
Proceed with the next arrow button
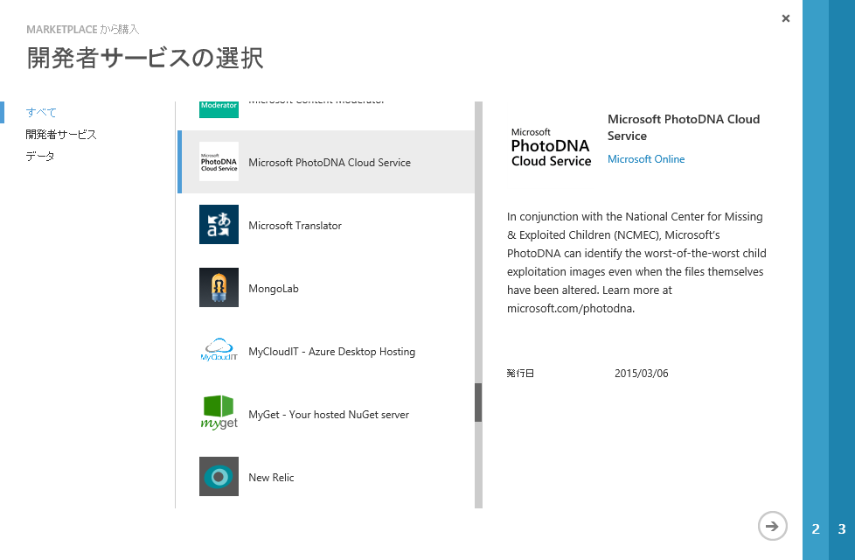pos(772,526)
